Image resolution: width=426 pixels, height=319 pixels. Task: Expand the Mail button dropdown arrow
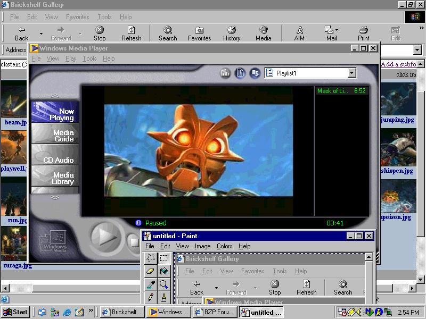337,30
